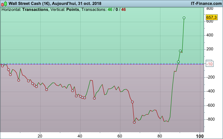Select the green marker near 180 points
Image resolution: width=223 pixels, height=139 pixels.
pyautogui.click(x=180, y=51)
